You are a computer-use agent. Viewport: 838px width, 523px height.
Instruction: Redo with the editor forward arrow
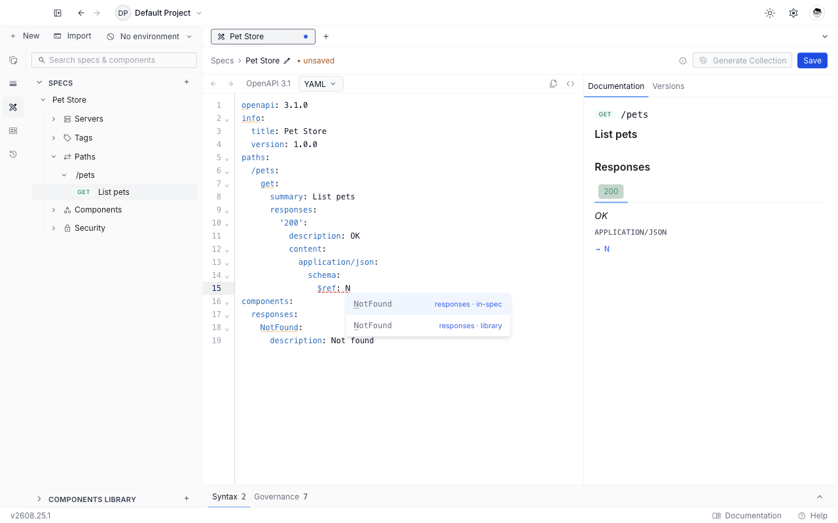pyautogui.click(x=230, y=84)
